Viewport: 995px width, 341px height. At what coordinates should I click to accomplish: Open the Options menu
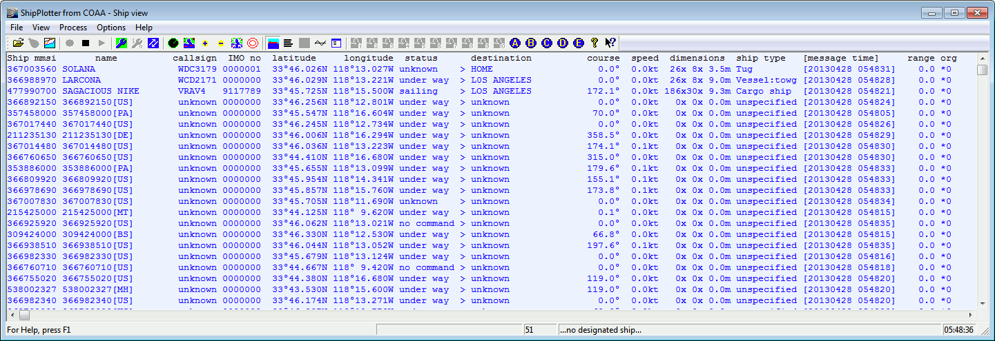click(x=111, y=28)
